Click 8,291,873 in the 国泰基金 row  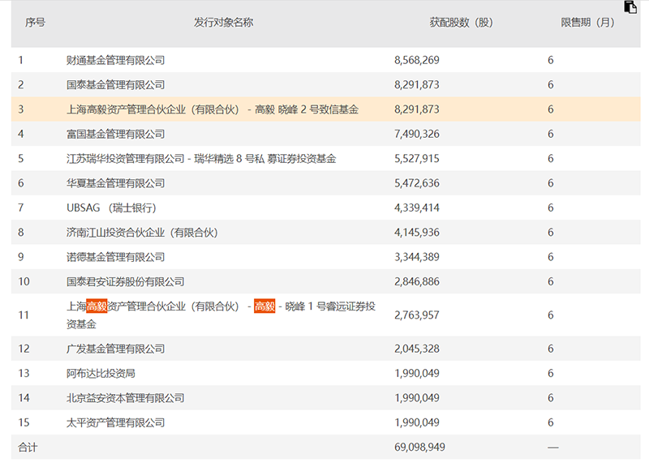tap(417, 85)
